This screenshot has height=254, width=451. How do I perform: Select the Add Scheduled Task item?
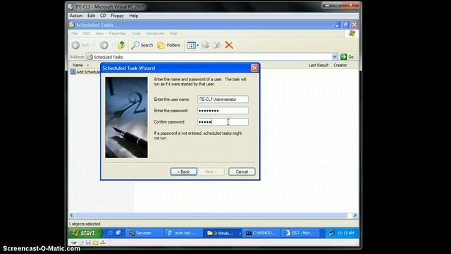click(85, 72)
